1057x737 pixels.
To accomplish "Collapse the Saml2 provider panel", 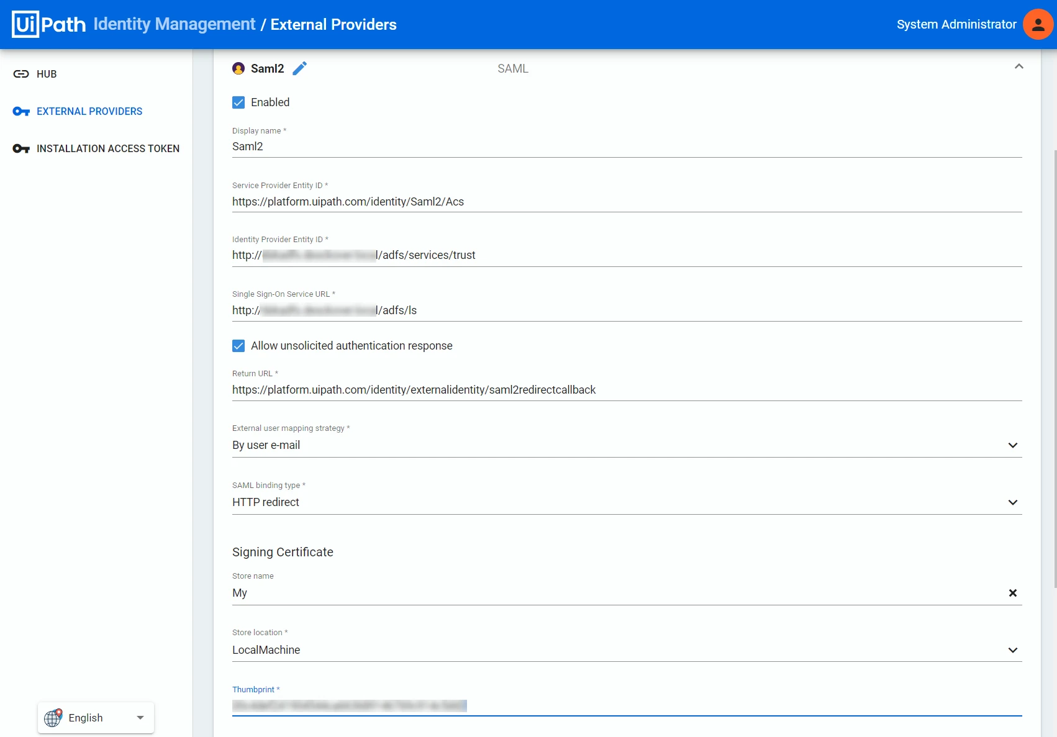I will pyautogui.click(x=1018, y=66).
